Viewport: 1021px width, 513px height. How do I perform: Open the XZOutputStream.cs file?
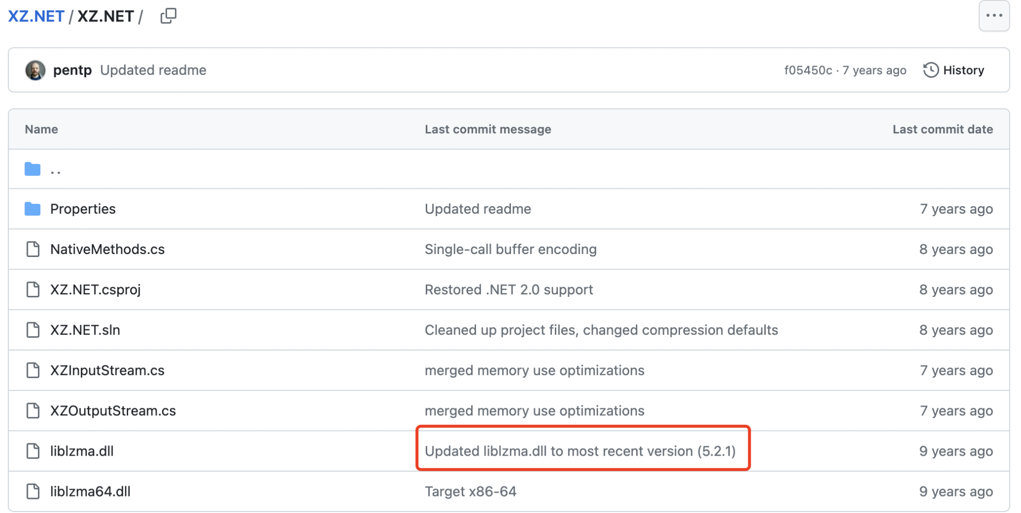point(113,410)
